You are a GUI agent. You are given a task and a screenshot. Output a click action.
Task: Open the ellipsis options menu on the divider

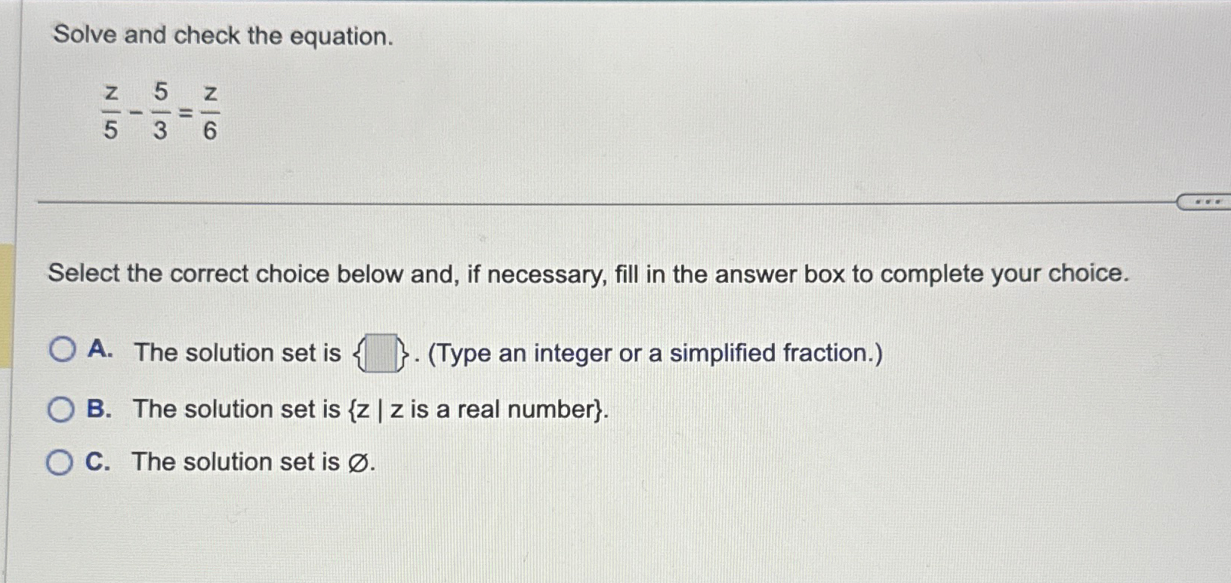(1208, 200)
